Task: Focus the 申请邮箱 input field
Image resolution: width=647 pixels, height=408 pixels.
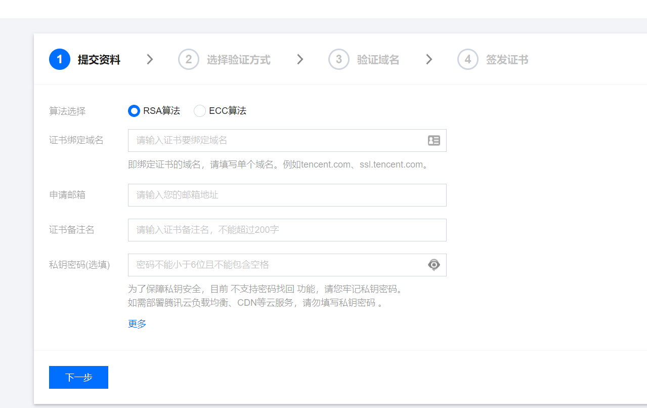Action: point(287,195)
